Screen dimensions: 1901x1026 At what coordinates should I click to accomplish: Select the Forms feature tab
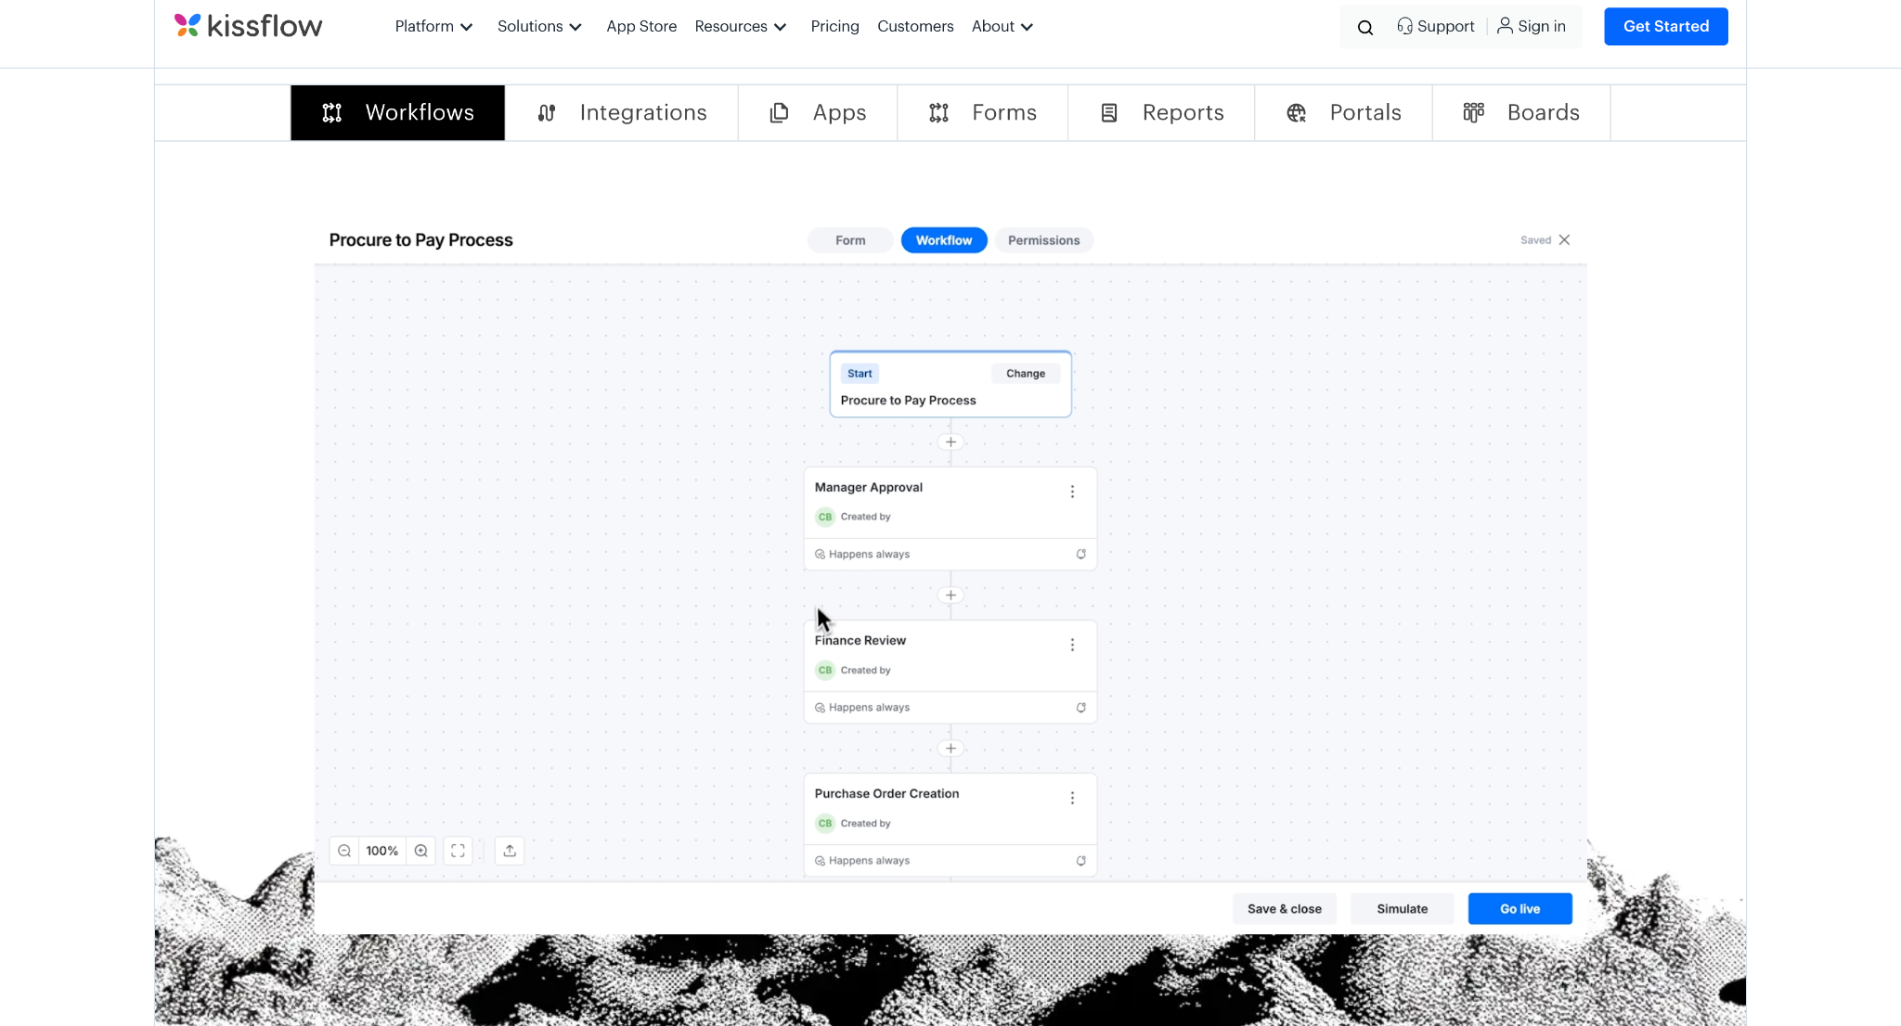coord(982,112)
